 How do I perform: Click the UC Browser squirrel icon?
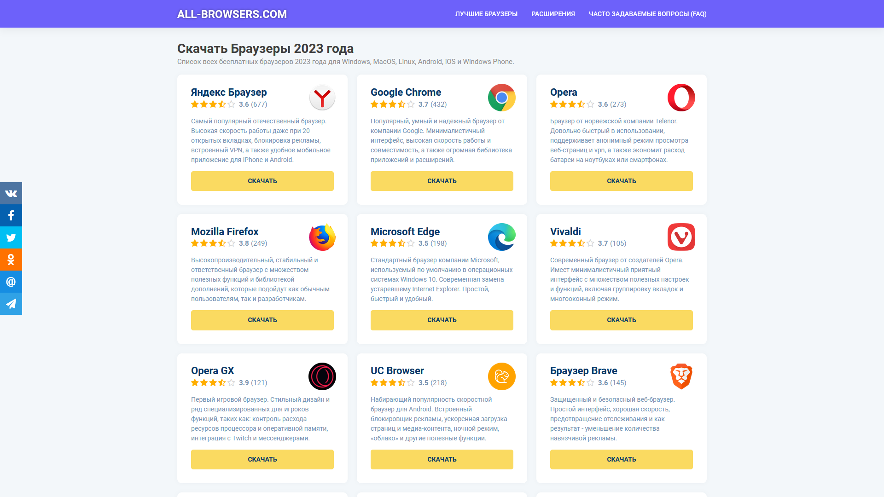[x=502, y=376]
